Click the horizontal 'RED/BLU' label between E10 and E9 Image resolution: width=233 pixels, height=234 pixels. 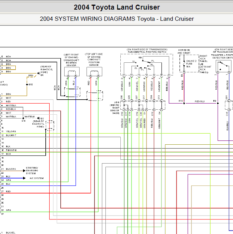click(200, 101)
